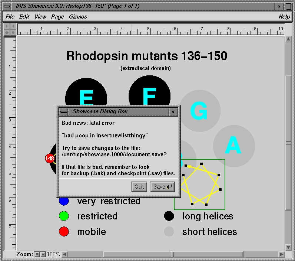This screenshot has height=261, width=295.
Task: Click the bad poop in insertnewlistthingy message
Action: [105, 136]
